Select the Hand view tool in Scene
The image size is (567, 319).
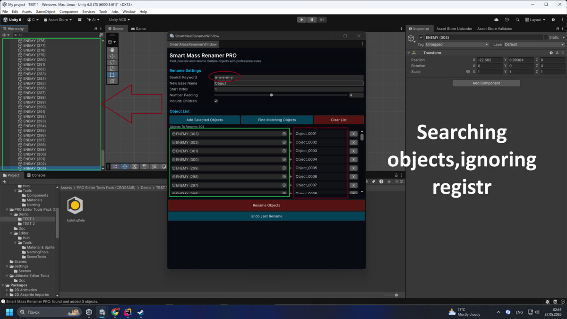(112, 50)
